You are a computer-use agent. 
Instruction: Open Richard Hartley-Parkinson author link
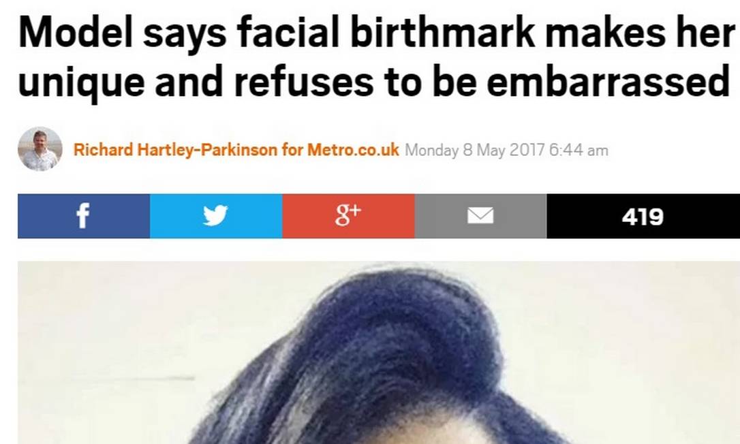(176, 150)
